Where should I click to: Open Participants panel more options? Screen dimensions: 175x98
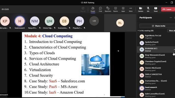[x=171, y=18]
